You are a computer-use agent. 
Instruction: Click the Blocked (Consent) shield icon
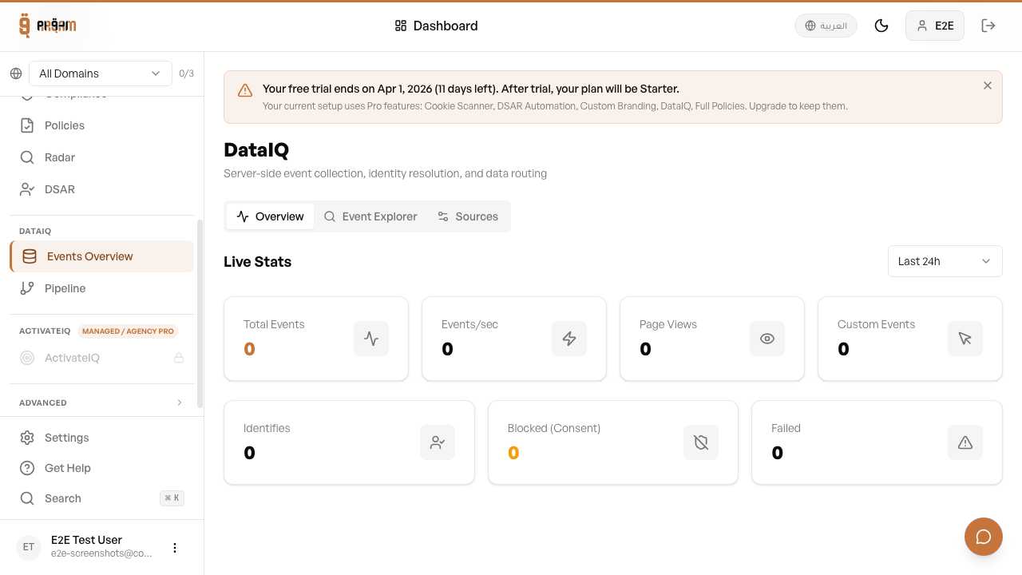[701, 442]
